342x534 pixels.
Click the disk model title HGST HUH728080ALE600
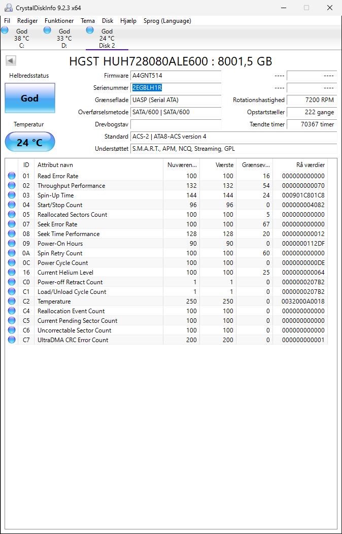click(170, 61)
